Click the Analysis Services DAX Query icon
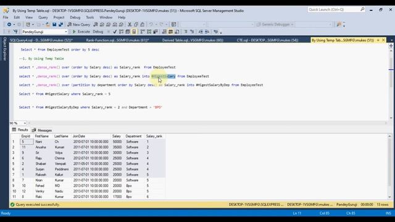Screen dimensions: 395x222 pyautogui.click(x=121, y=25)
